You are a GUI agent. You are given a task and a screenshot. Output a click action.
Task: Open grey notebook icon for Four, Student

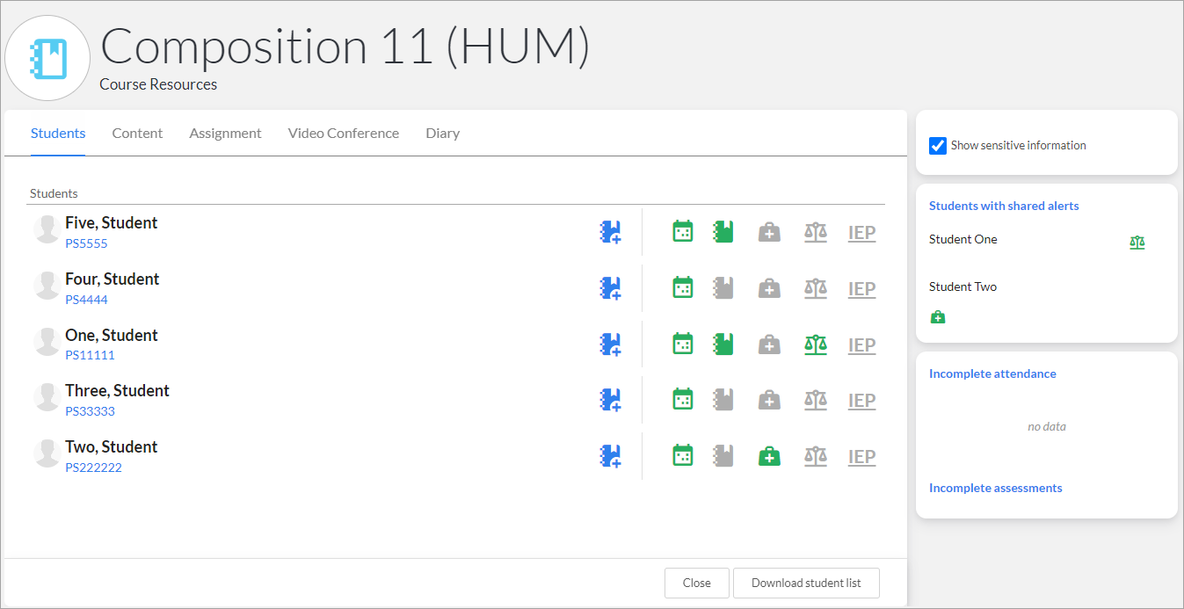pos(723,287)
